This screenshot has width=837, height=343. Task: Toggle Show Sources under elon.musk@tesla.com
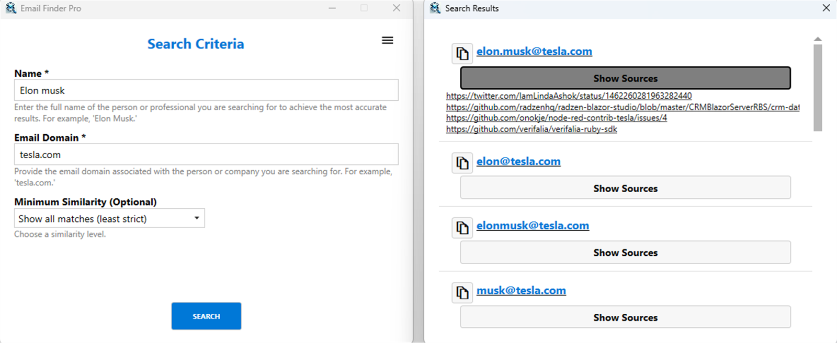tap(625, 78)
